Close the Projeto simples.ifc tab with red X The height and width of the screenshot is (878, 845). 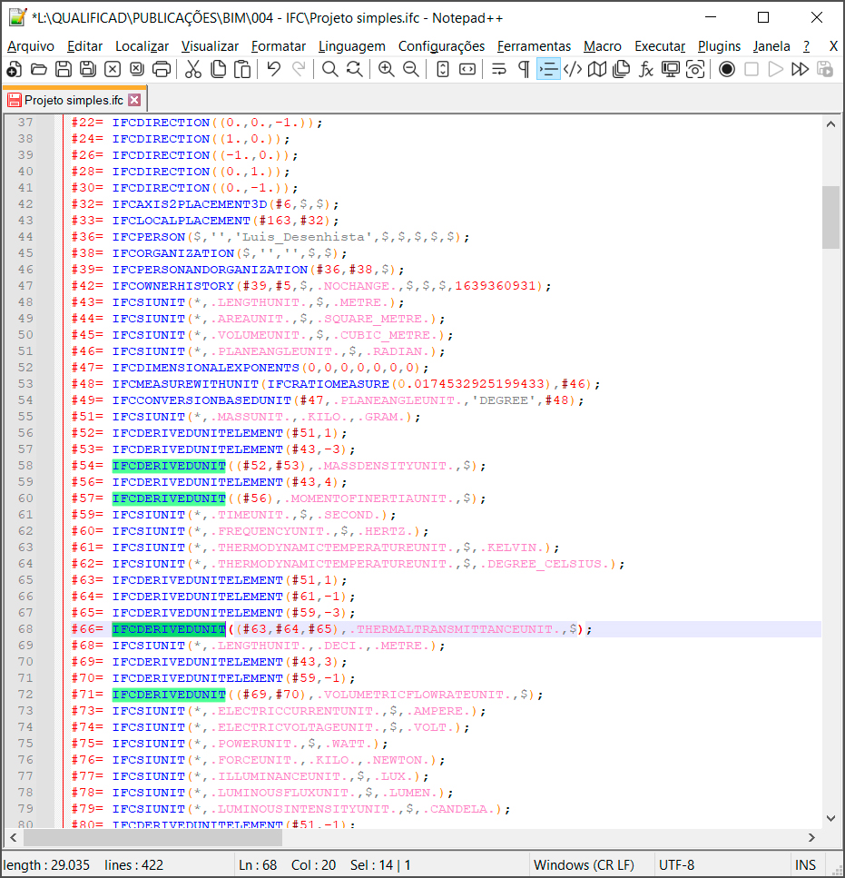134,100
